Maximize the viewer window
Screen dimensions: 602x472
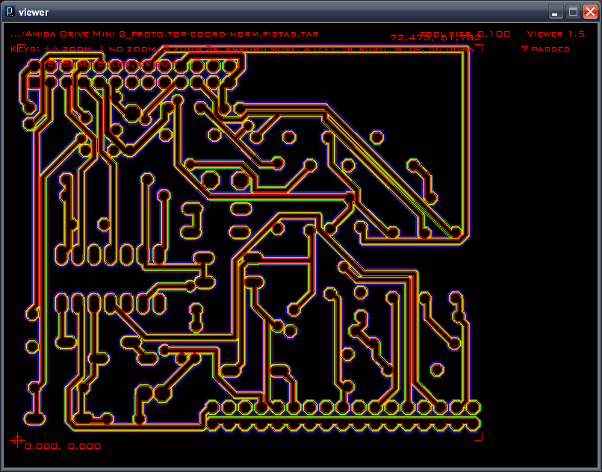pyautogui.click(x=573, y=12)
